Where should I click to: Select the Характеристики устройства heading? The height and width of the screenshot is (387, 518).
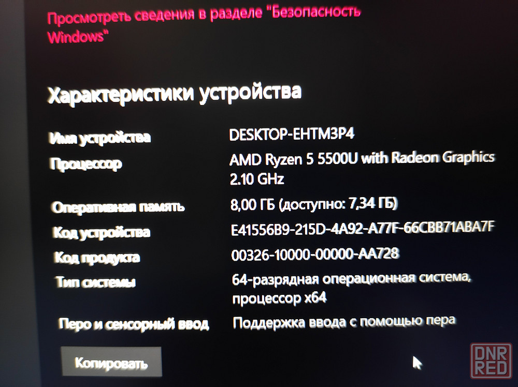[175, 93]
